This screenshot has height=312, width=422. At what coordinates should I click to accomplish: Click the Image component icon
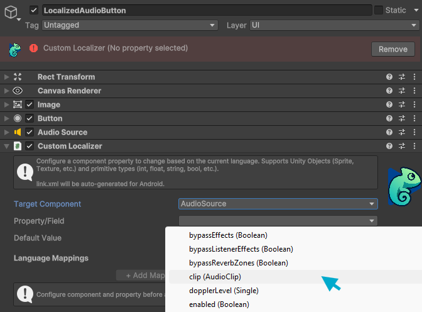[18, 104]
